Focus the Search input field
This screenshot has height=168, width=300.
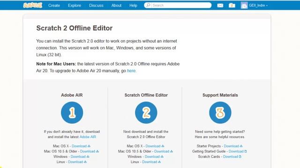[178, 5]
